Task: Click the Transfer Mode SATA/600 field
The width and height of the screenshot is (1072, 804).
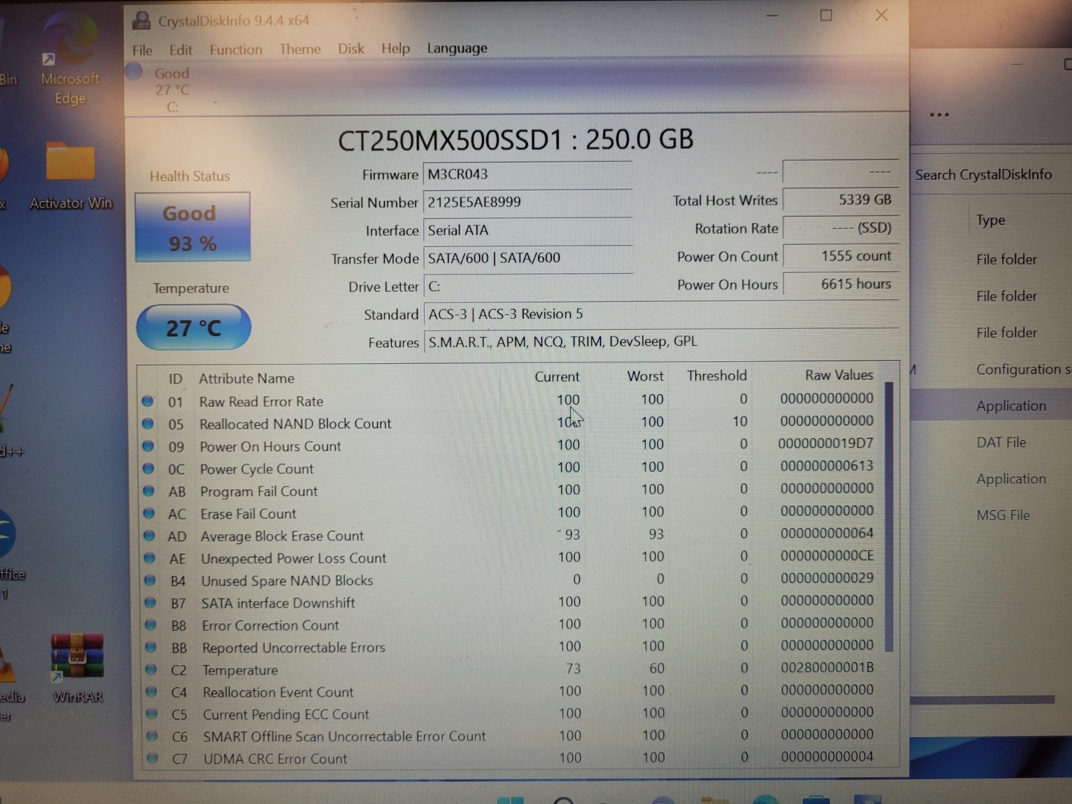Action: (x=527, y=258)
